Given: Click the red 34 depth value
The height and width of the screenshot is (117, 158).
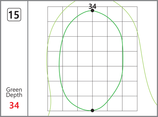Looking at the screenshot, I should [14, 105].
